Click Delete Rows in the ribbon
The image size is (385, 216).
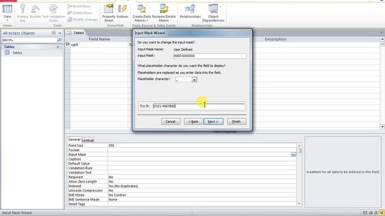click(x=80, y=13)
